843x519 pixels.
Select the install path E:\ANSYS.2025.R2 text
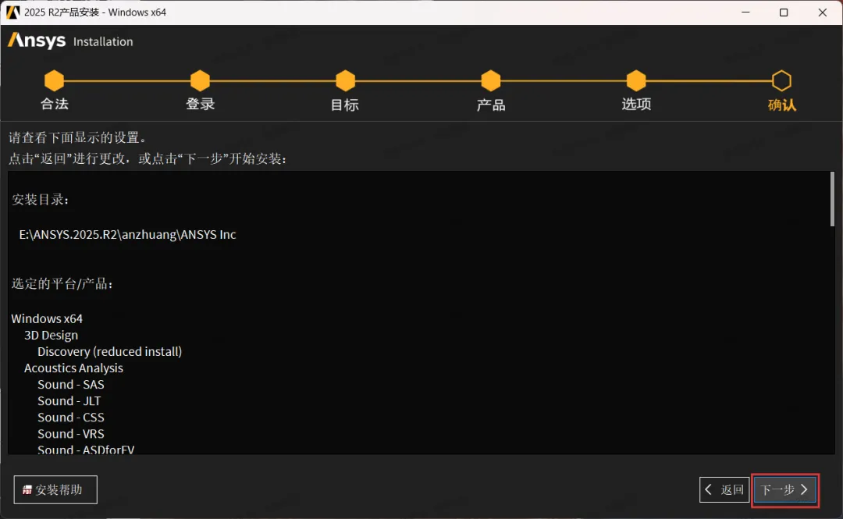tap(127, 234)
